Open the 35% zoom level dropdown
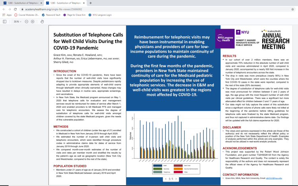This screenshot has width=298, height=186. 17,21
